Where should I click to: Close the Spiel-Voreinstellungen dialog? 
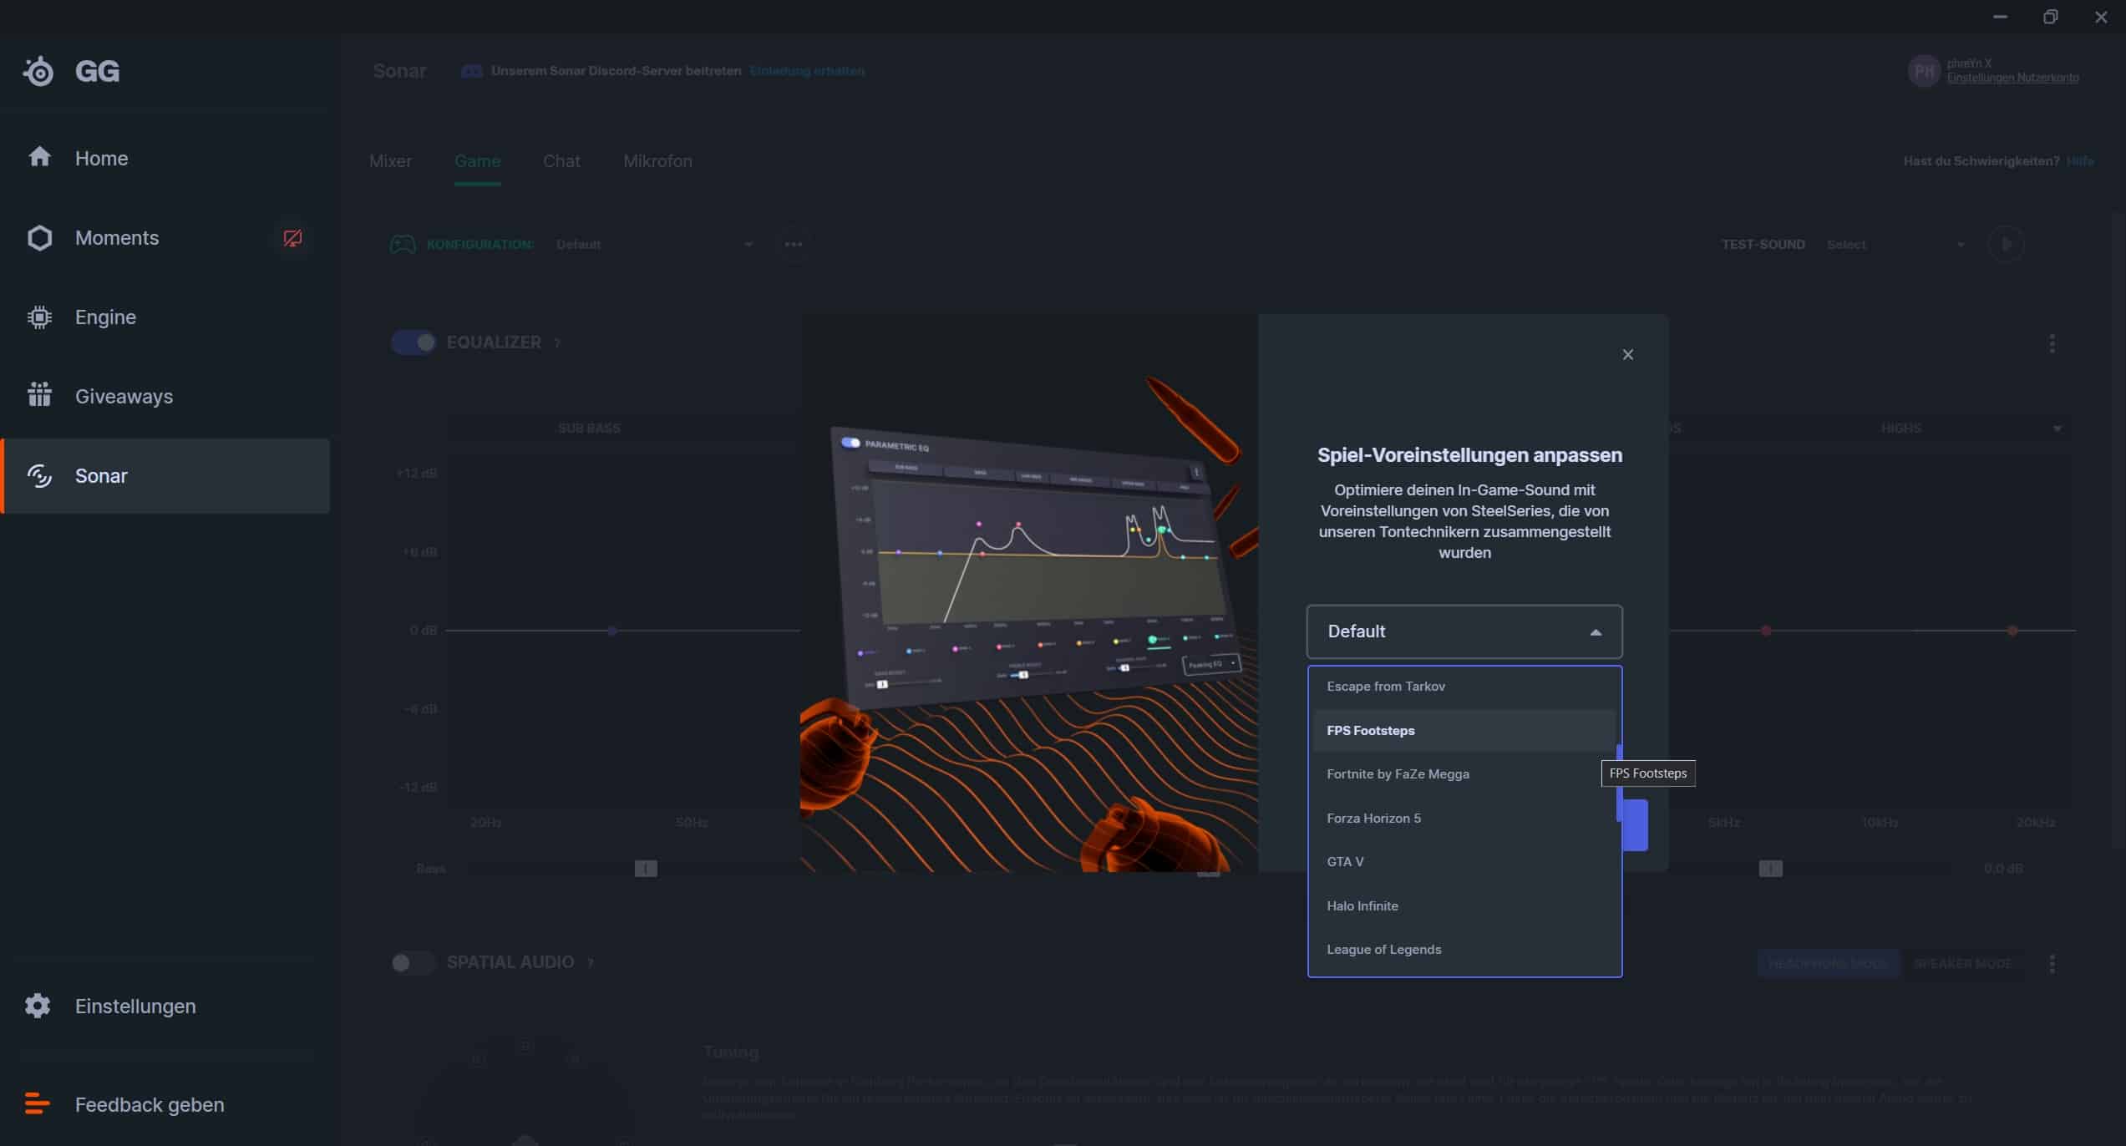[x=1627, y=355]
